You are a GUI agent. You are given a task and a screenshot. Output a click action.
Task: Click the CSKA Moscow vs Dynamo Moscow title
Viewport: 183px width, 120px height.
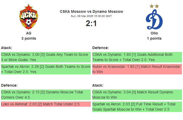92,11
